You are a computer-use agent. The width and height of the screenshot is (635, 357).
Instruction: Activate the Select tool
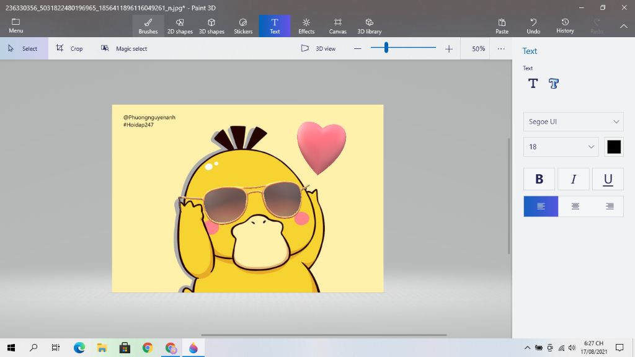24,48
